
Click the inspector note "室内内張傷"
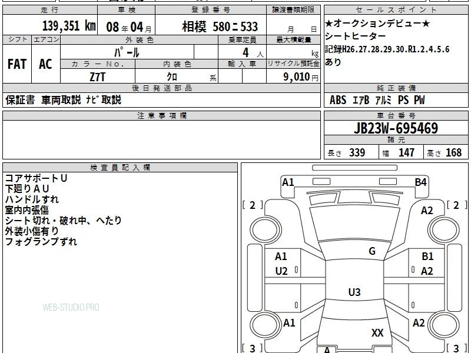click(26, 210)
